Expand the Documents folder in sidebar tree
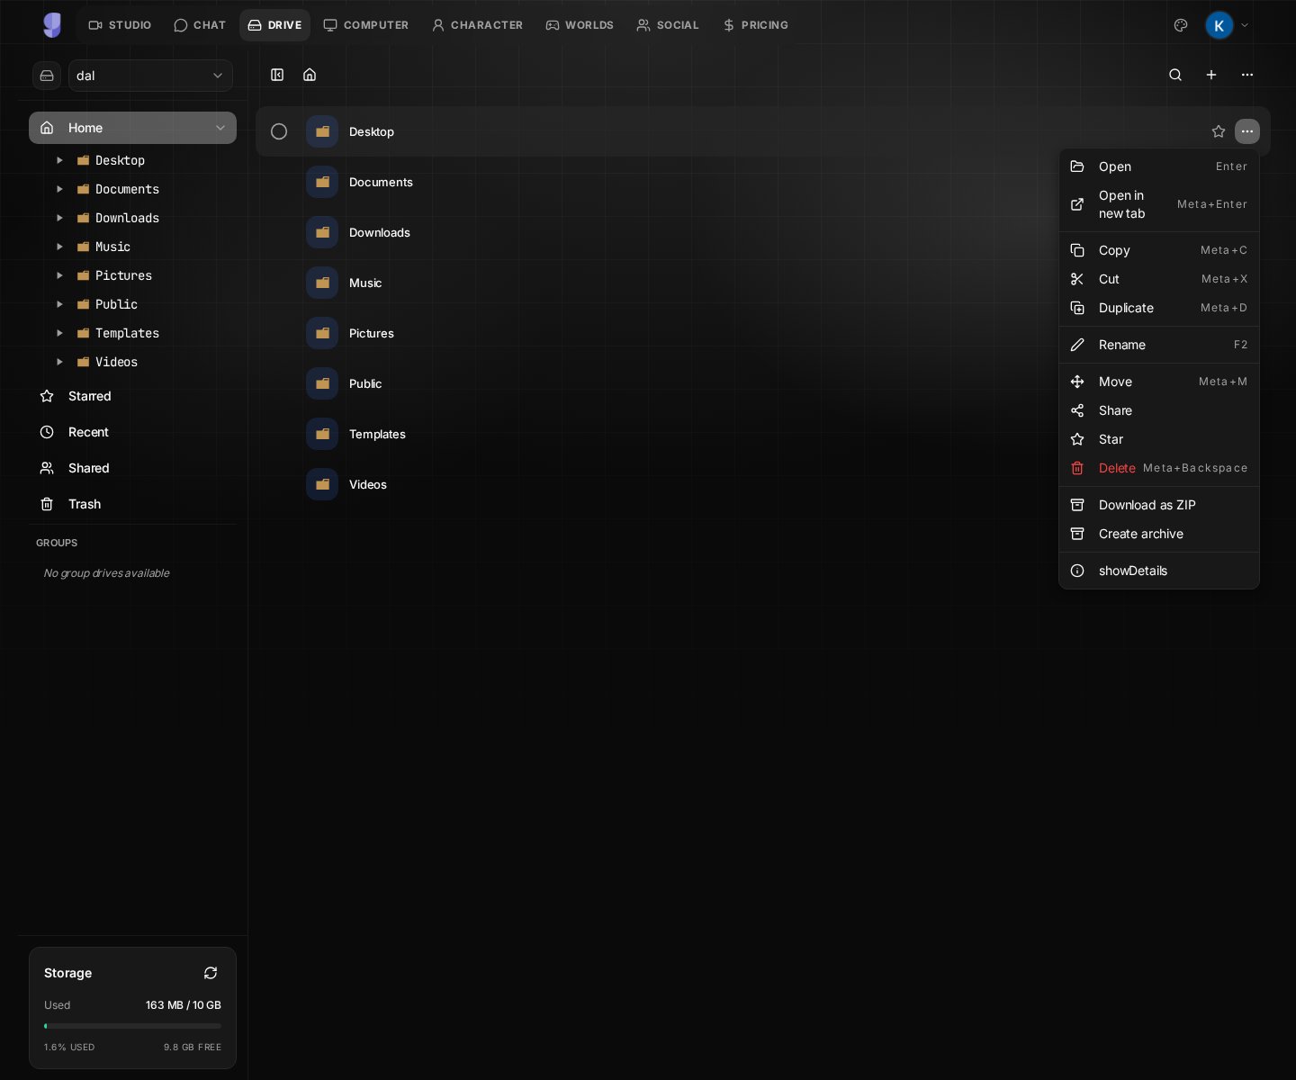 click(x=59, y=189)
